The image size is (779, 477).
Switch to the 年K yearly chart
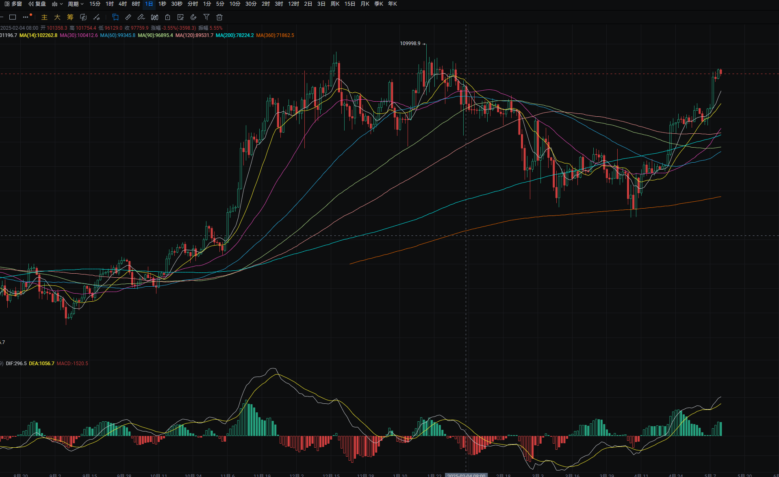pyautogui.click(x=393, y=4)
